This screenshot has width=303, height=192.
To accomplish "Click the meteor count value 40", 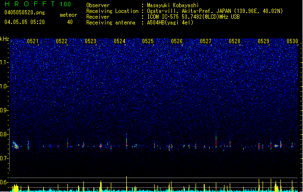I will (x=70, y=22).
